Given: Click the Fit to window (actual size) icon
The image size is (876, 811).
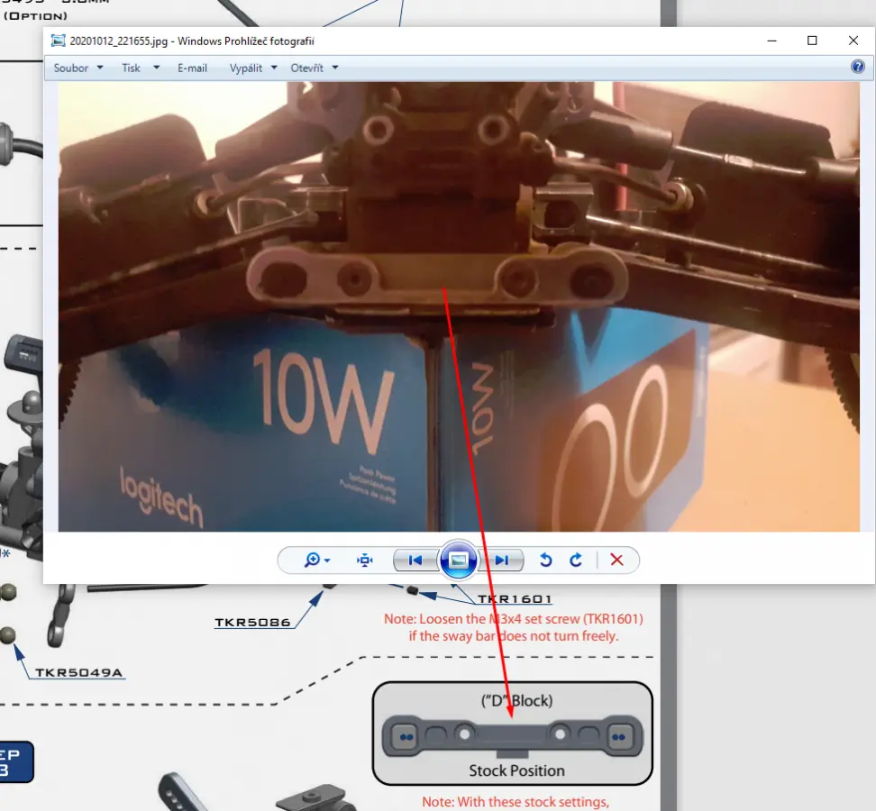Looking at the screenshot, I should pos(364,560).
